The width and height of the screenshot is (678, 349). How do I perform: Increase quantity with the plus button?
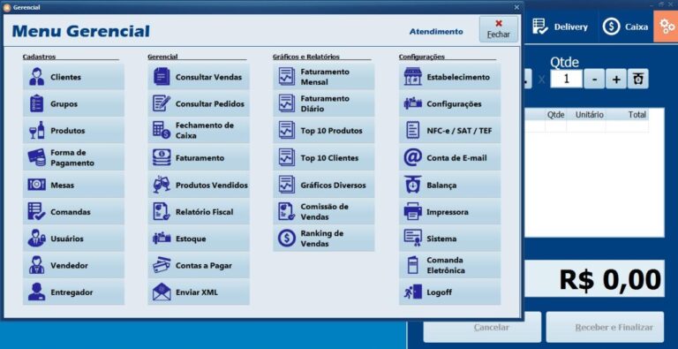616,80
